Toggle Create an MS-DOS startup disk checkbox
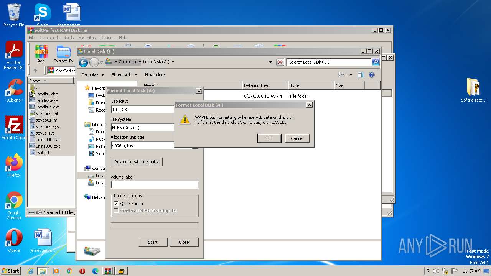The image size is (491, 276). (x=116, y=210)
